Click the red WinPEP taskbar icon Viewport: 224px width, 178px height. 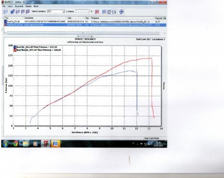(x=45, y=143)
